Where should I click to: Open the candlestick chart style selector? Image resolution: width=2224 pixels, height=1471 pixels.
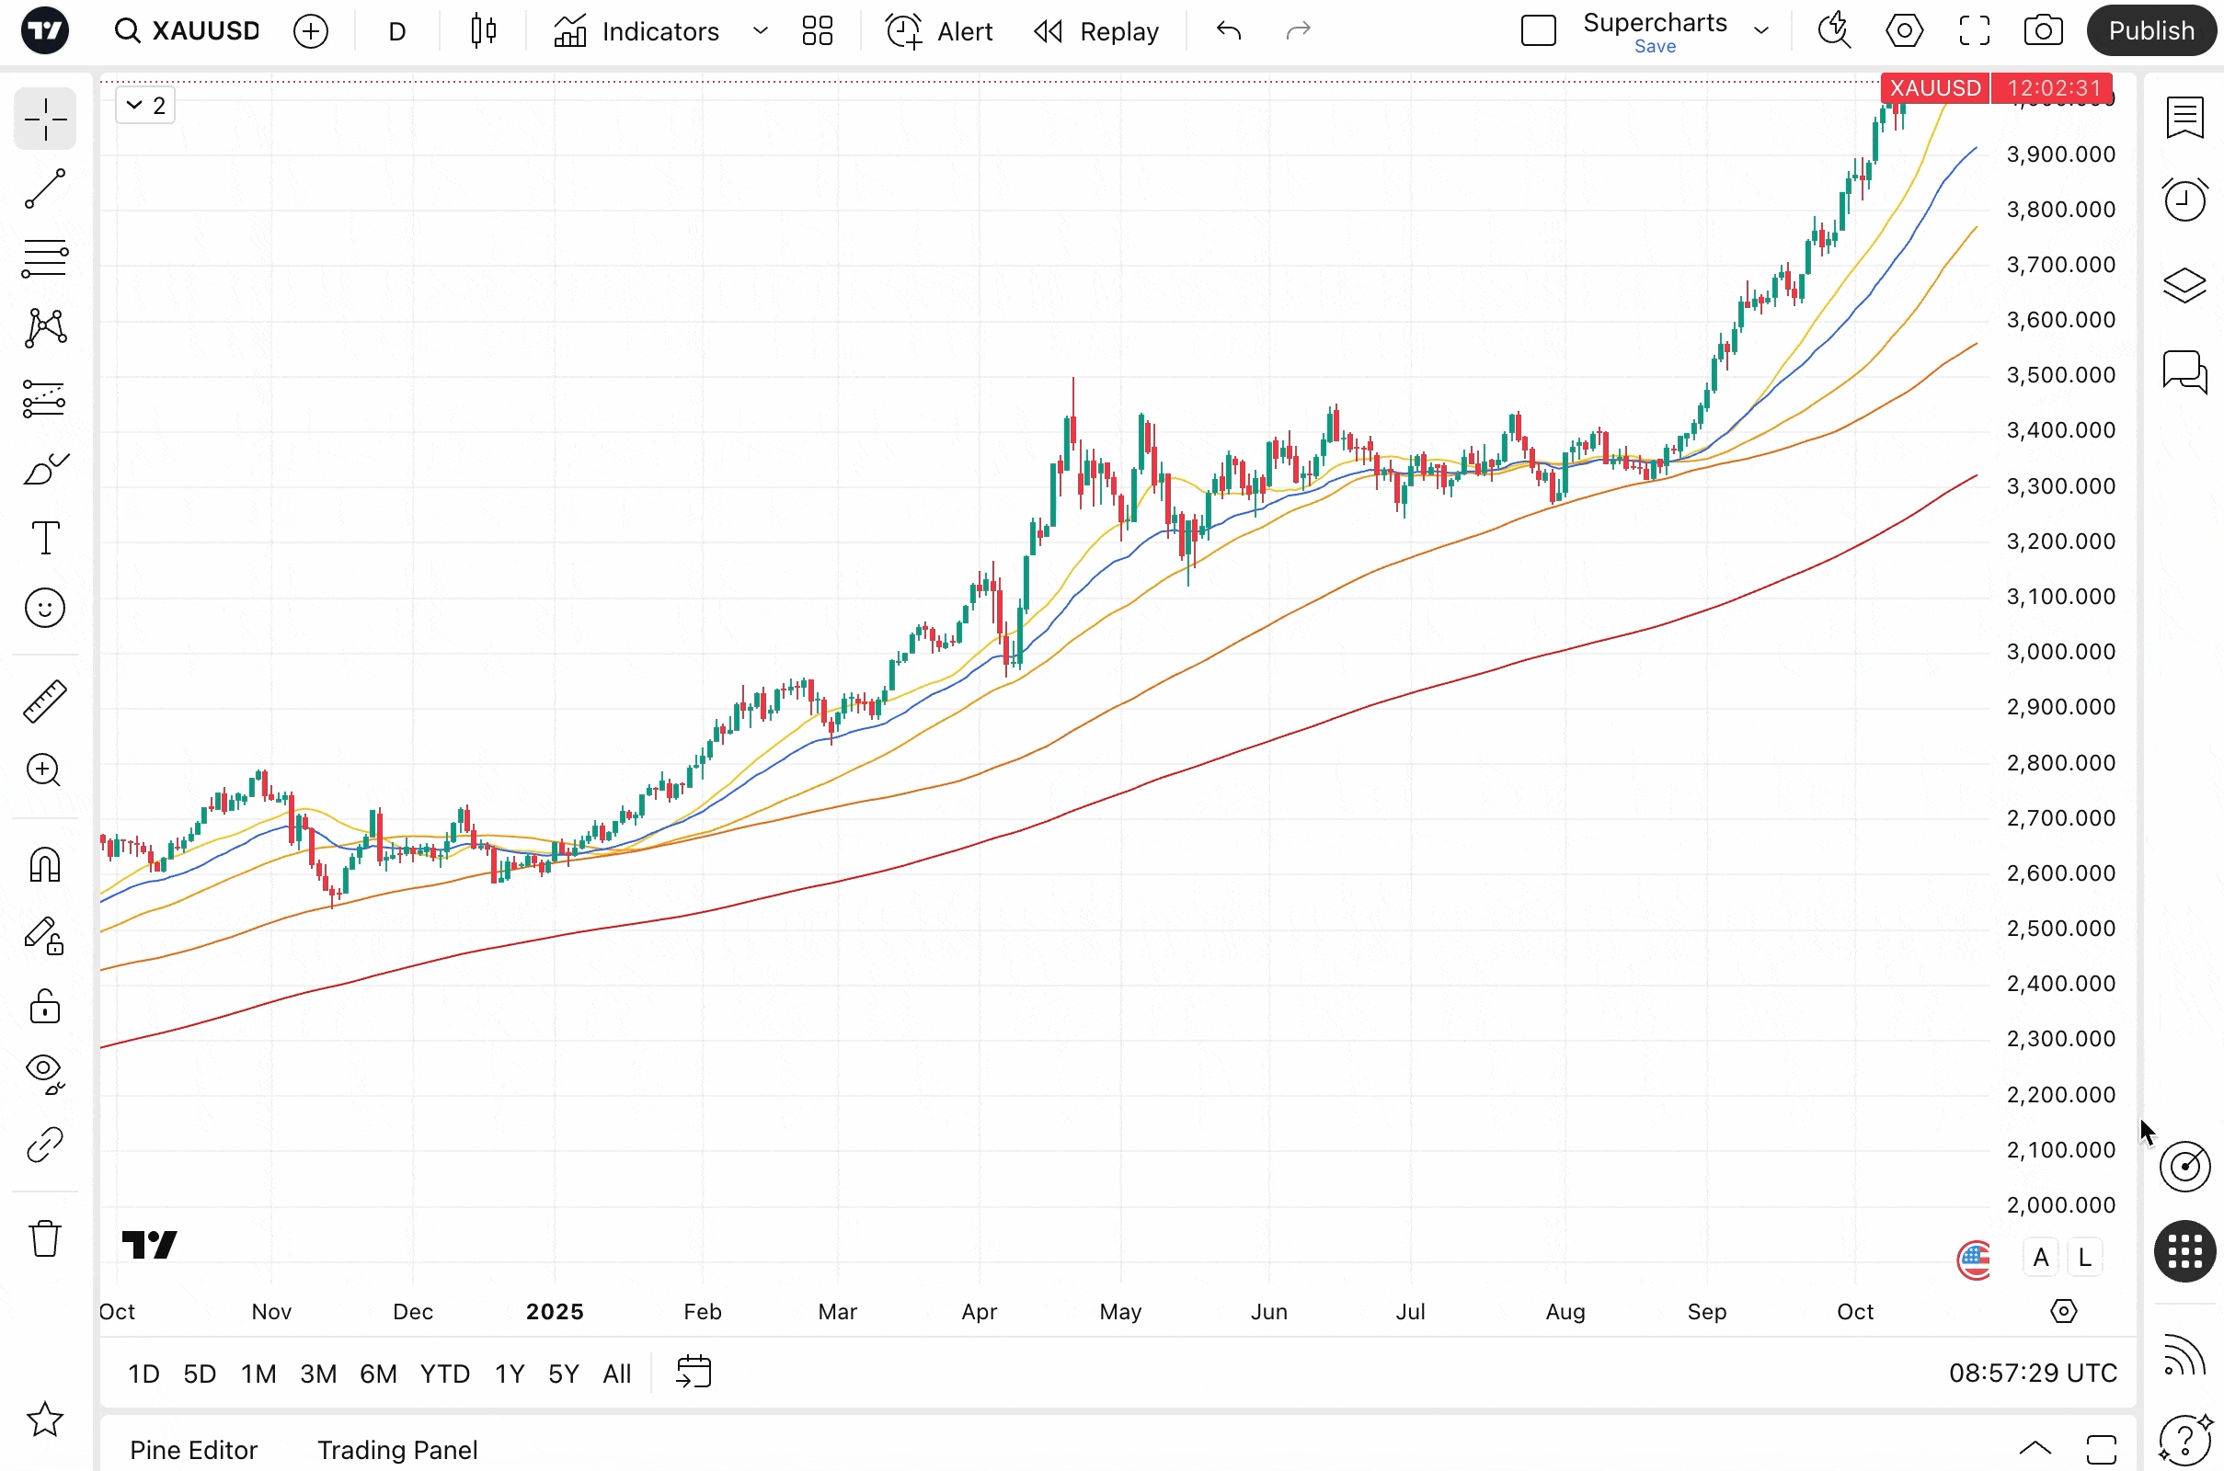[483, 31]
